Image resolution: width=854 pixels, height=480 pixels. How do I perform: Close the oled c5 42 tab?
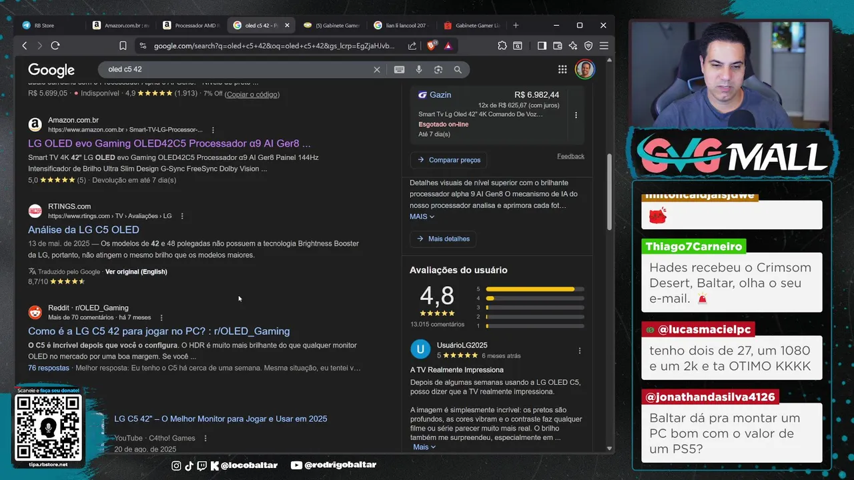point(288,25)
